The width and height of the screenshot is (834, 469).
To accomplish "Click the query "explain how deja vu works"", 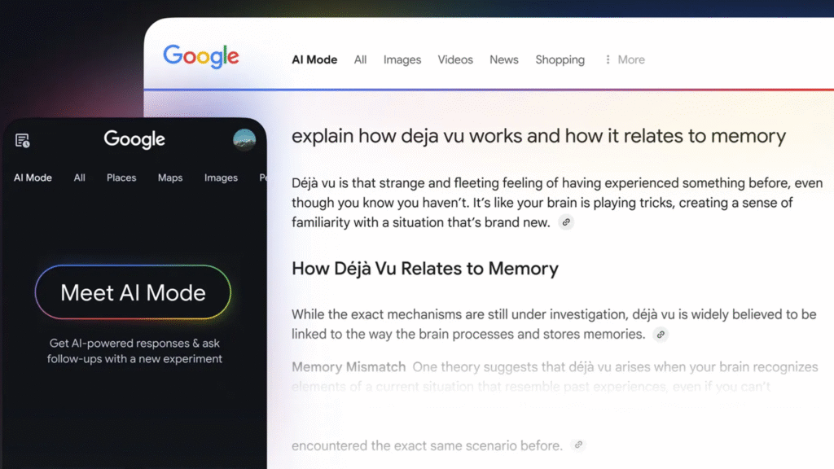I will tap(538, 135).
